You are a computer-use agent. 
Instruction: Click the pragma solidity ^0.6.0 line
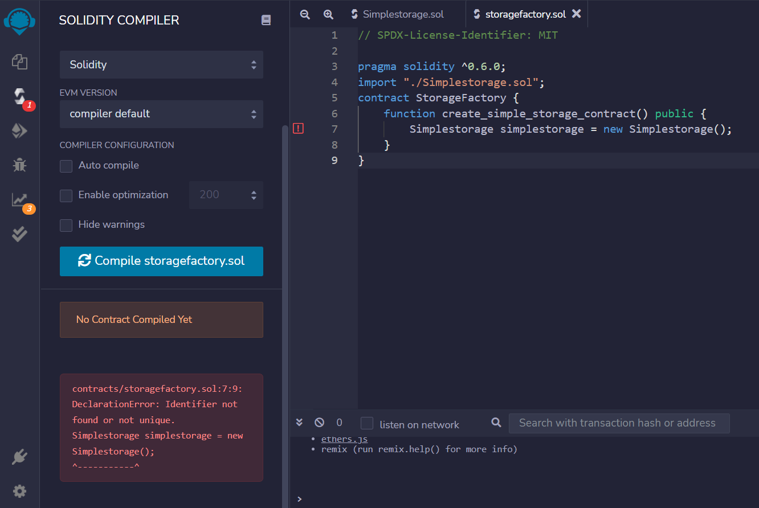[x=432, y=66]
